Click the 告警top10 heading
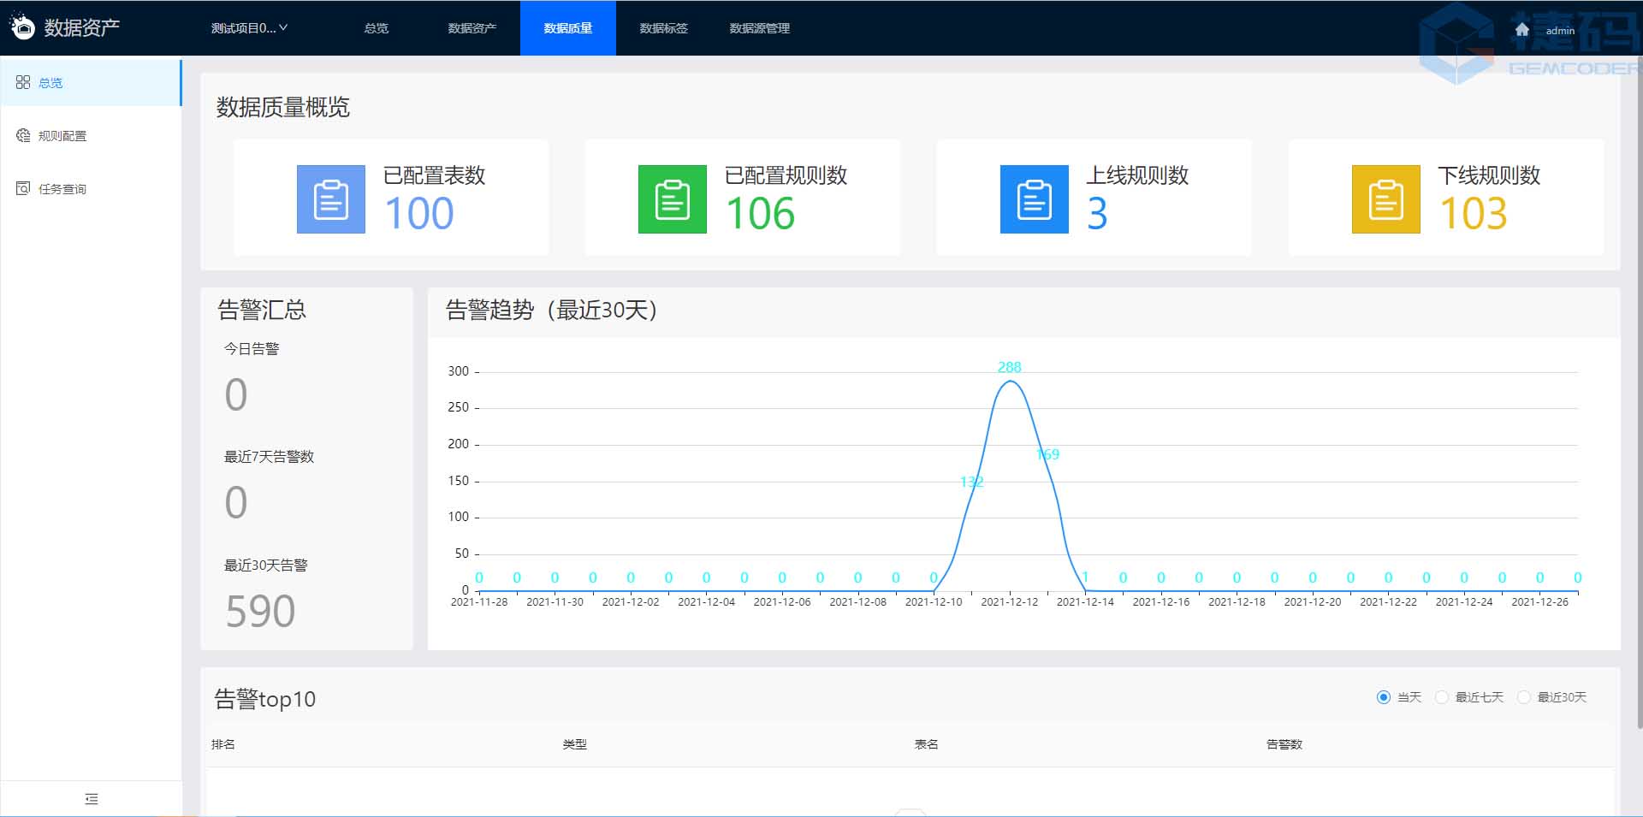Screen dimensions: 1643x817 265,700
